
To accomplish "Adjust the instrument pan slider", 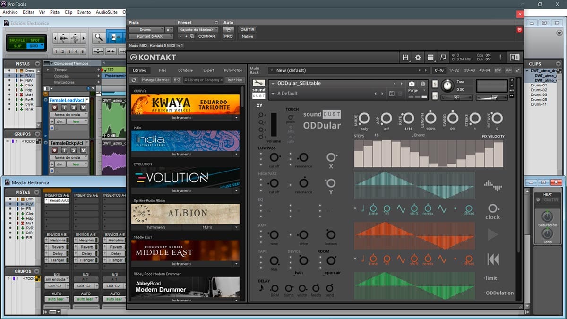I will pyautogui.click(x=456, y=97).
